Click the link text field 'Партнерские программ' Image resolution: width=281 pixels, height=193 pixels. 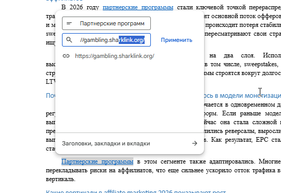tap(106, 23)
